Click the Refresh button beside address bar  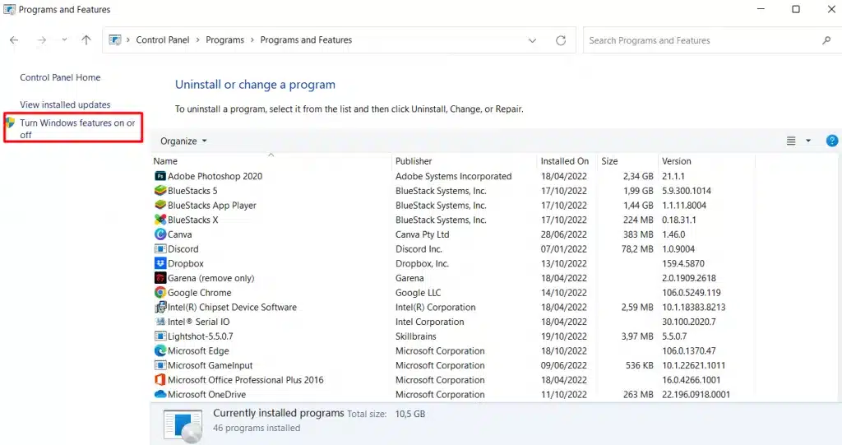tap(561, 40)
